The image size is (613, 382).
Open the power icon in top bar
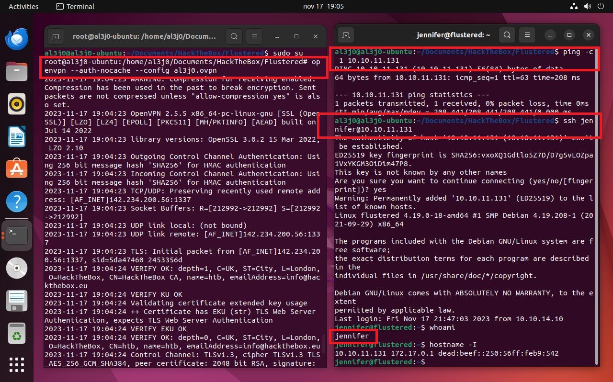(x=601, y=7)
